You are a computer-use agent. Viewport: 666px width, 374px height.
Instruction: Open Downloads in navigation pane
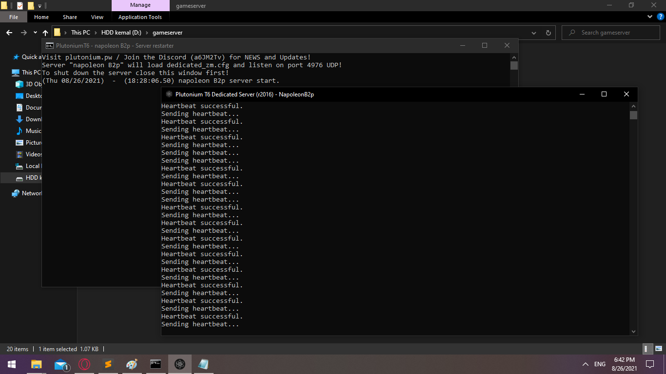pyautogui.click(x=29, y=119)
